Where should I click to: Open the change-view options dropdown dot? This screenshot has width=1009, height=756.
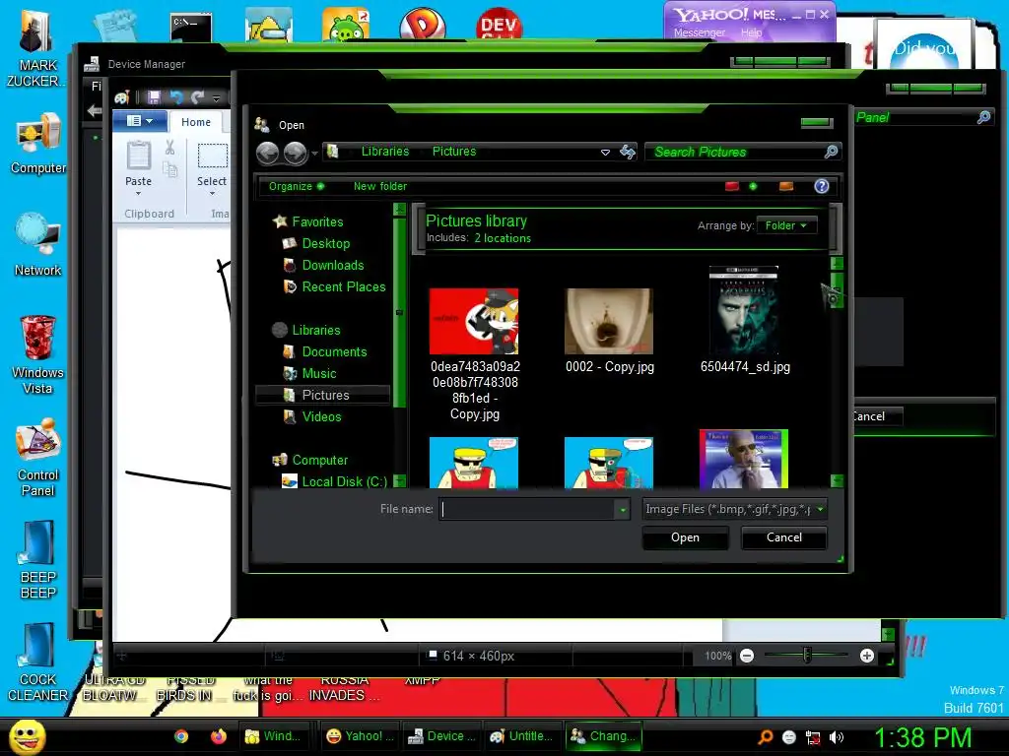[x=753, y=186]
